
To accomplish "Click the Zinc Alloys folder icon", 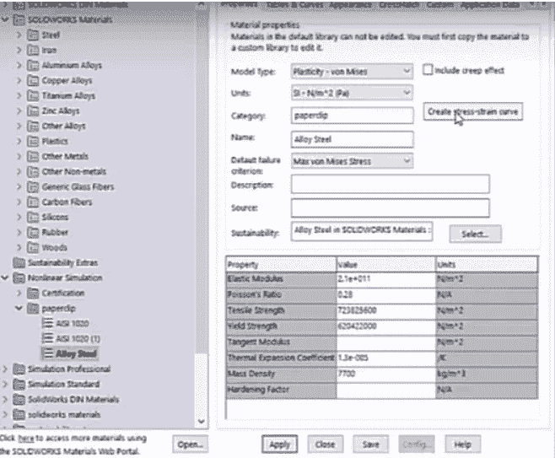I will (x=33, y=110).
